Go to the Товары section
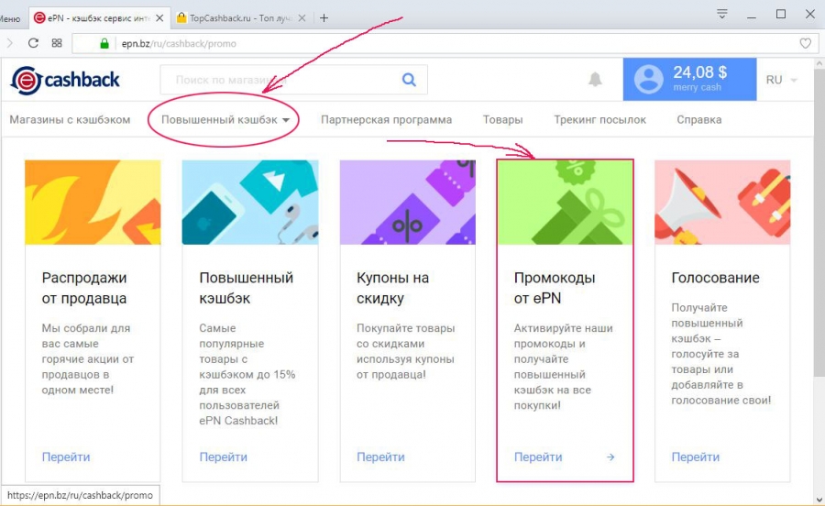Viewport: 825px width, 506px height. point(503,119)
